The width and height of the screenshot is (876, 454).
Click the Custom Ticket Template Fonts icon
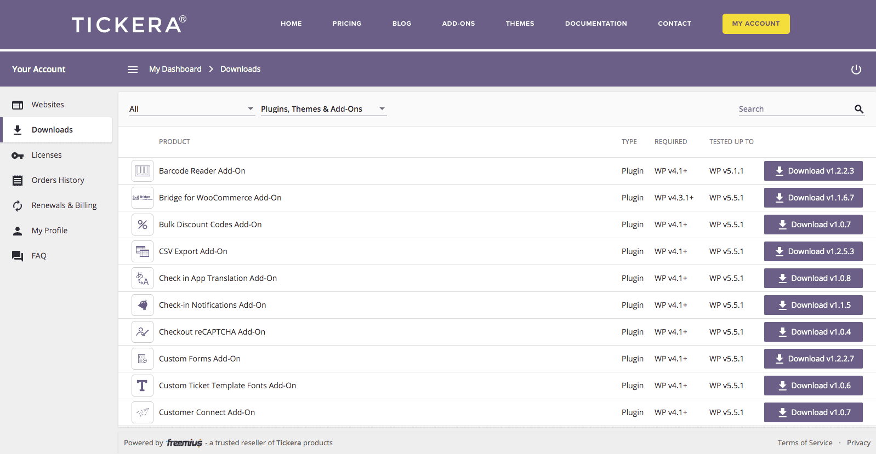143,386
